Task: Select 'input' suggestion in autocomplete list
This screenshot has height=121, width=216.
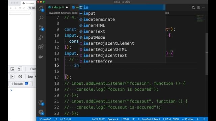Action: point(122,13)
